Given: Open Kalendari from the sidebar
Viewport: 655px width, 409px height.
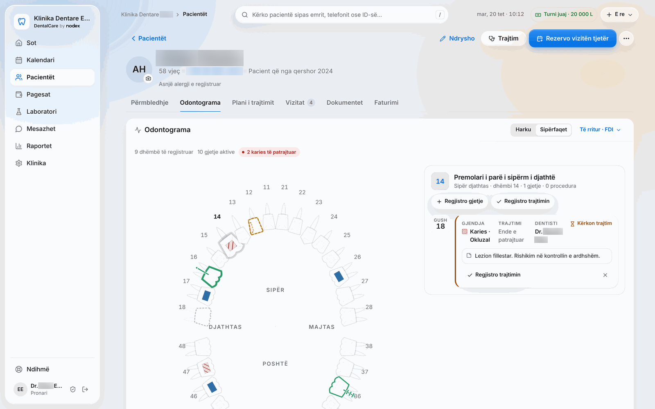Looking at the screenshot, I should pos(52,60).
